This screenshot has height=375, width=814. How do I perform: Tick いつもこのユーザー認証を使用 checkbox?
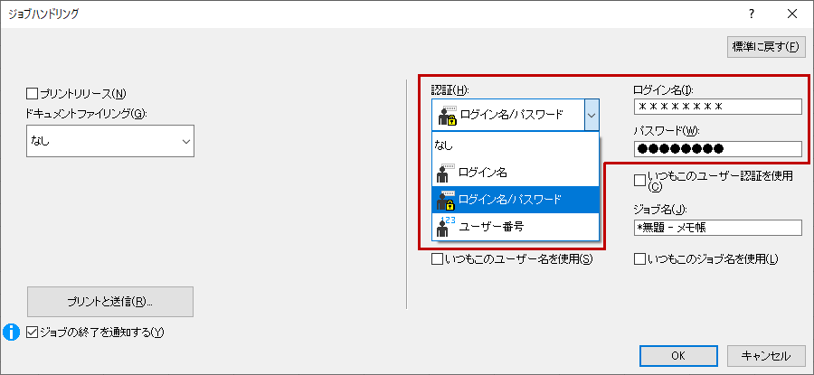(639, 181)
